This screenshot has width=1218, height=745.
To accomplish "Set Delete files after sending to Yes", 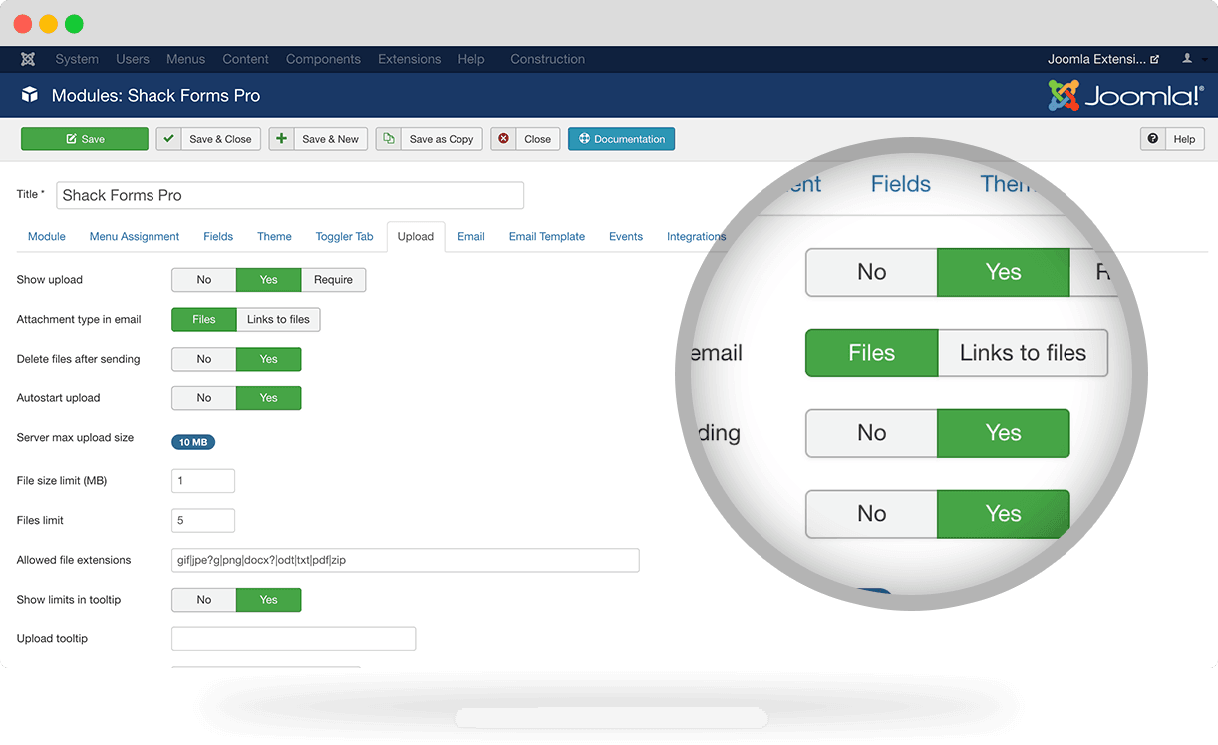I will pos(269,359).
